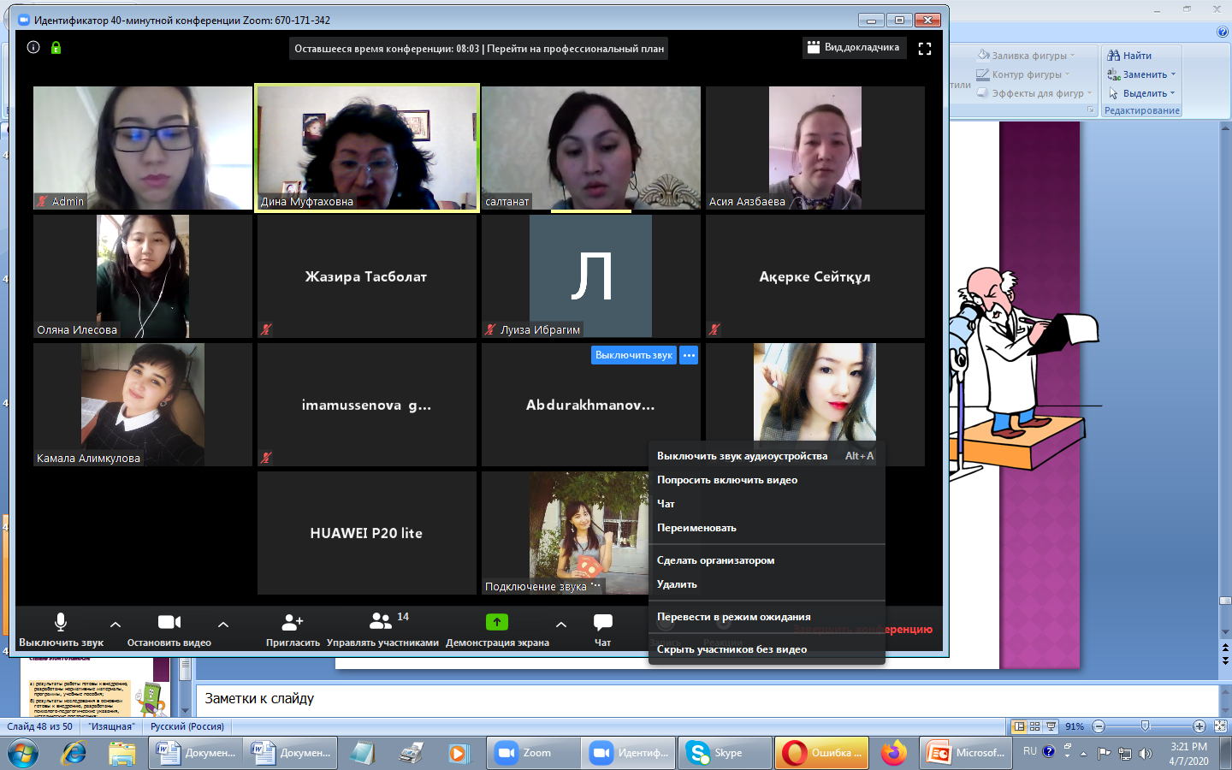Click the microphone icon to mute audio

click(61, 622)
